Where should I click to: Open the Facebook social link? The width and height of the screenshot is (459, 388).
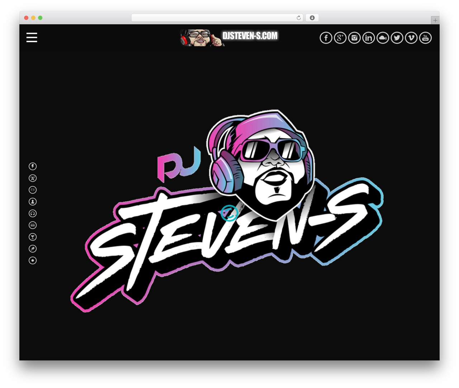(x=326, y=38)
